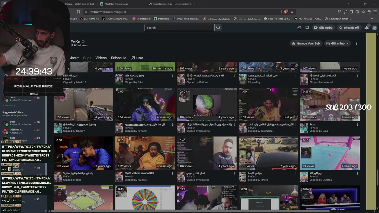Viewport: 379px width, 213px height.
Task: Open options menu for clip clipped by 1lshatha
Action: (358, 173)
